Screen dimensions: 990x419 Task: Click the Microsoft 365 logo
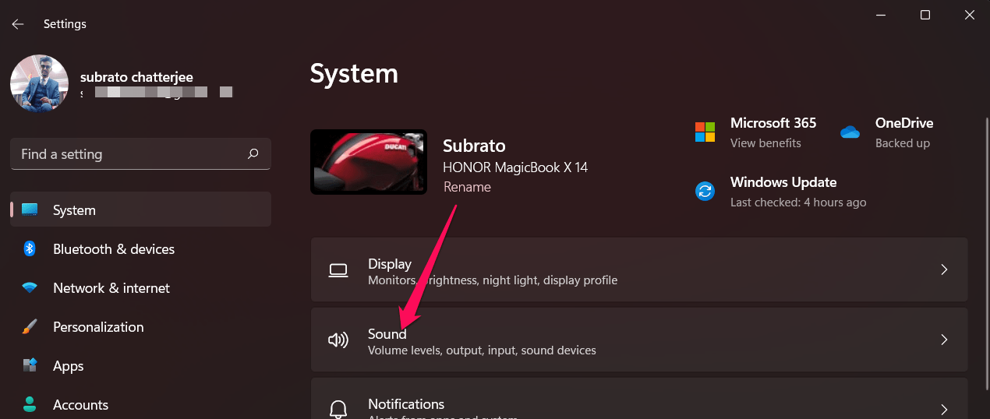coord(705,132)
